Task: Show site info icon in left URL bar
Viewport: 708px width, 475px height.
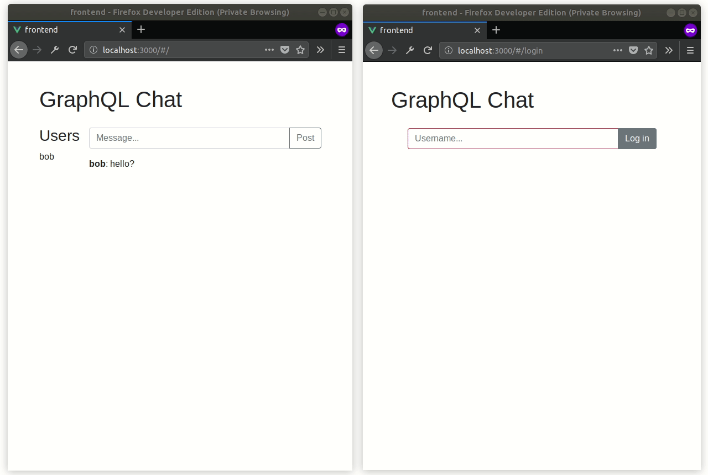Action: pyautogui.click(x=93, y=50)
